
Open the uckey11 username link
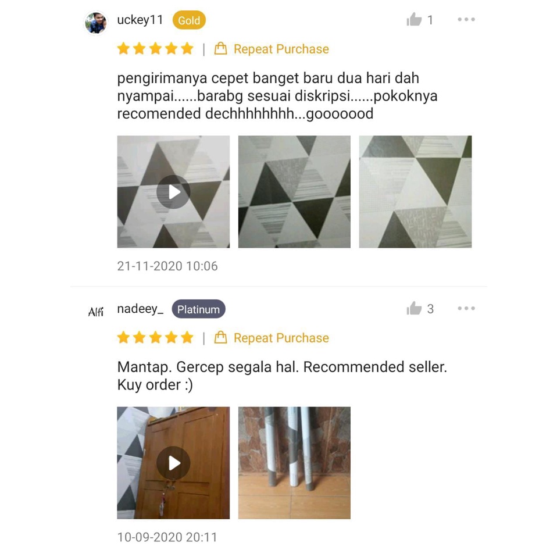(x=140, y=20)
